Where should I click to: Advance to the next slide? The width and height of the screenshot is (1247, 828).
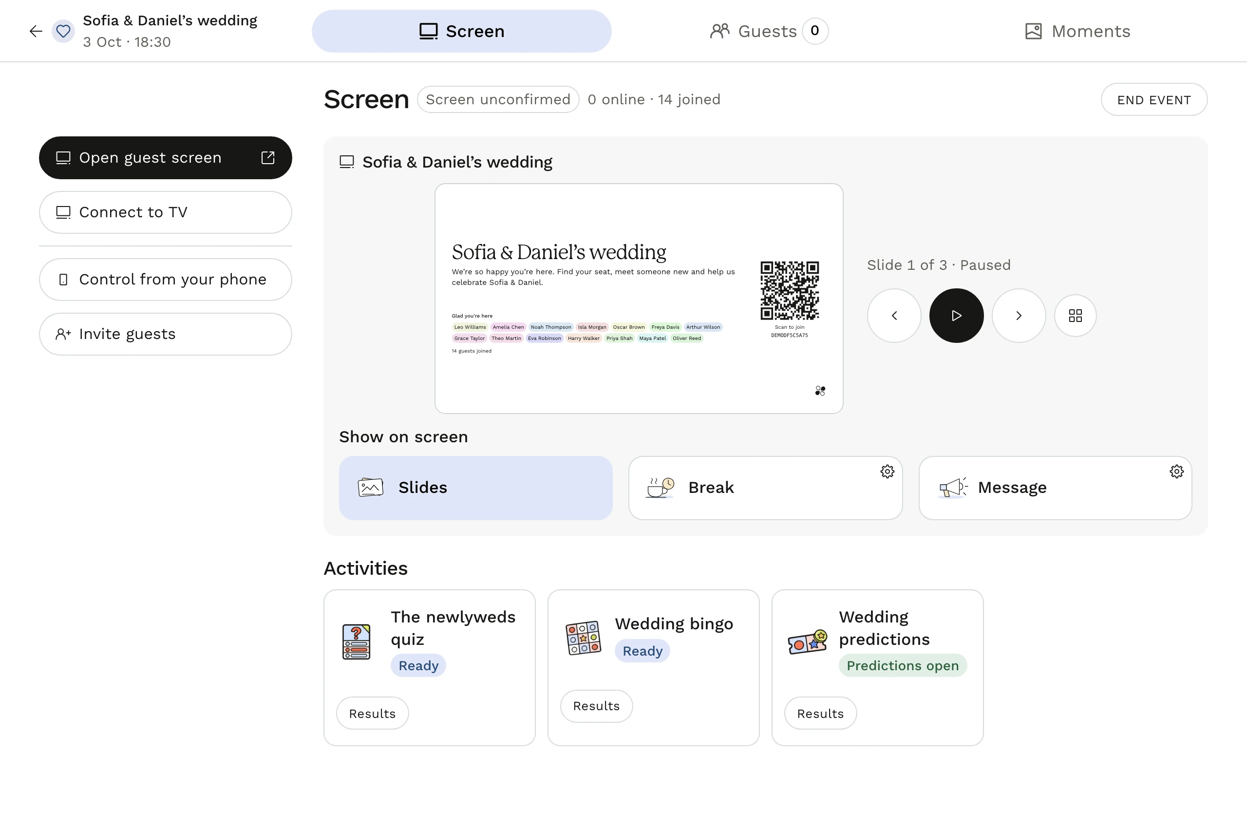click(1019, 316)
